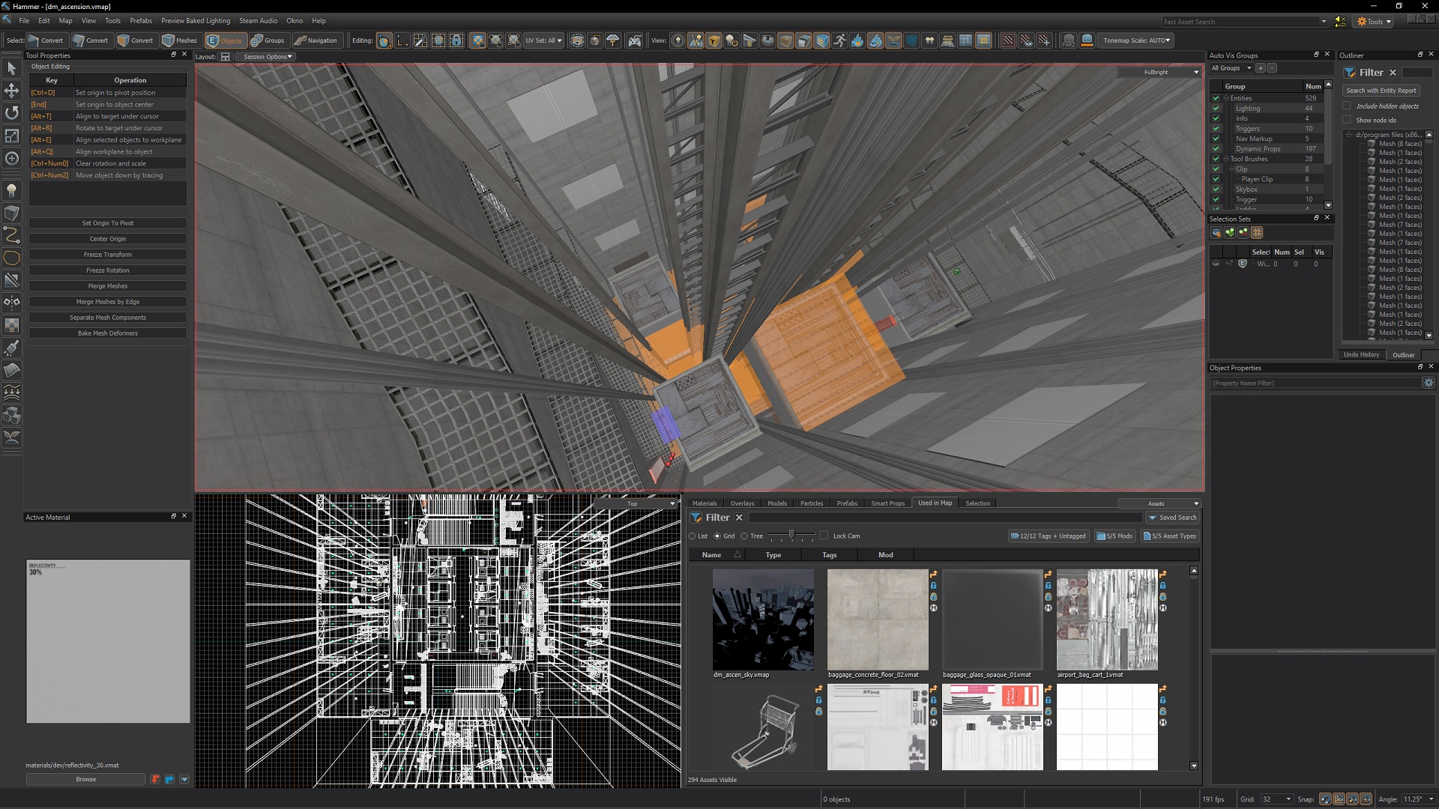Select the Rotate tool in left toolbar

point(12,113)
